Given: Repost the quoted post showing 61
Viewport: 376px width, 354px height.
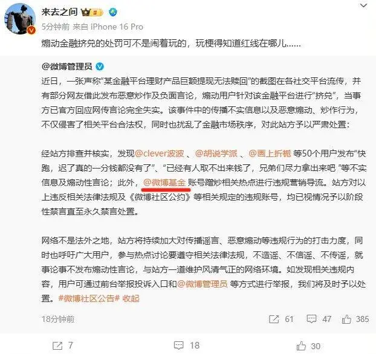Looking at the screenshot, I should (281, 319).
